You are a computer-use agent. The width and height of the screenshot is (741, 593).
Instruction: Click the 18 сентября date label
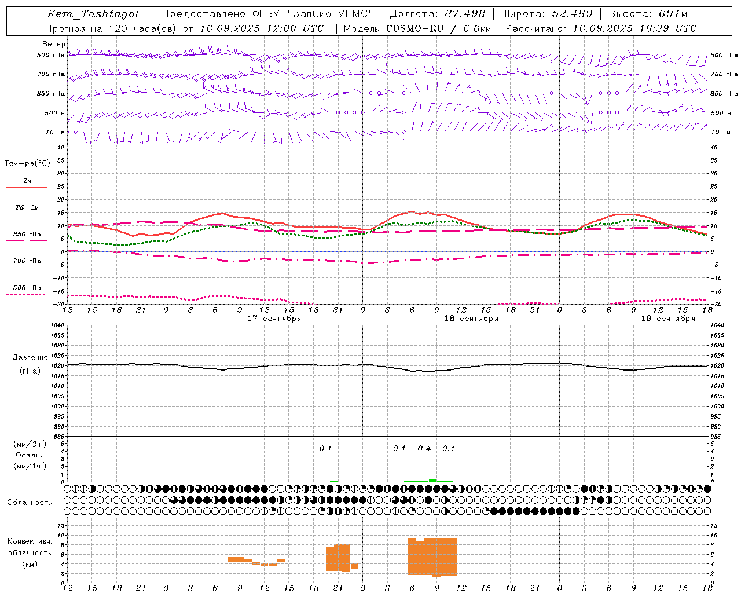tap(471, 319)
